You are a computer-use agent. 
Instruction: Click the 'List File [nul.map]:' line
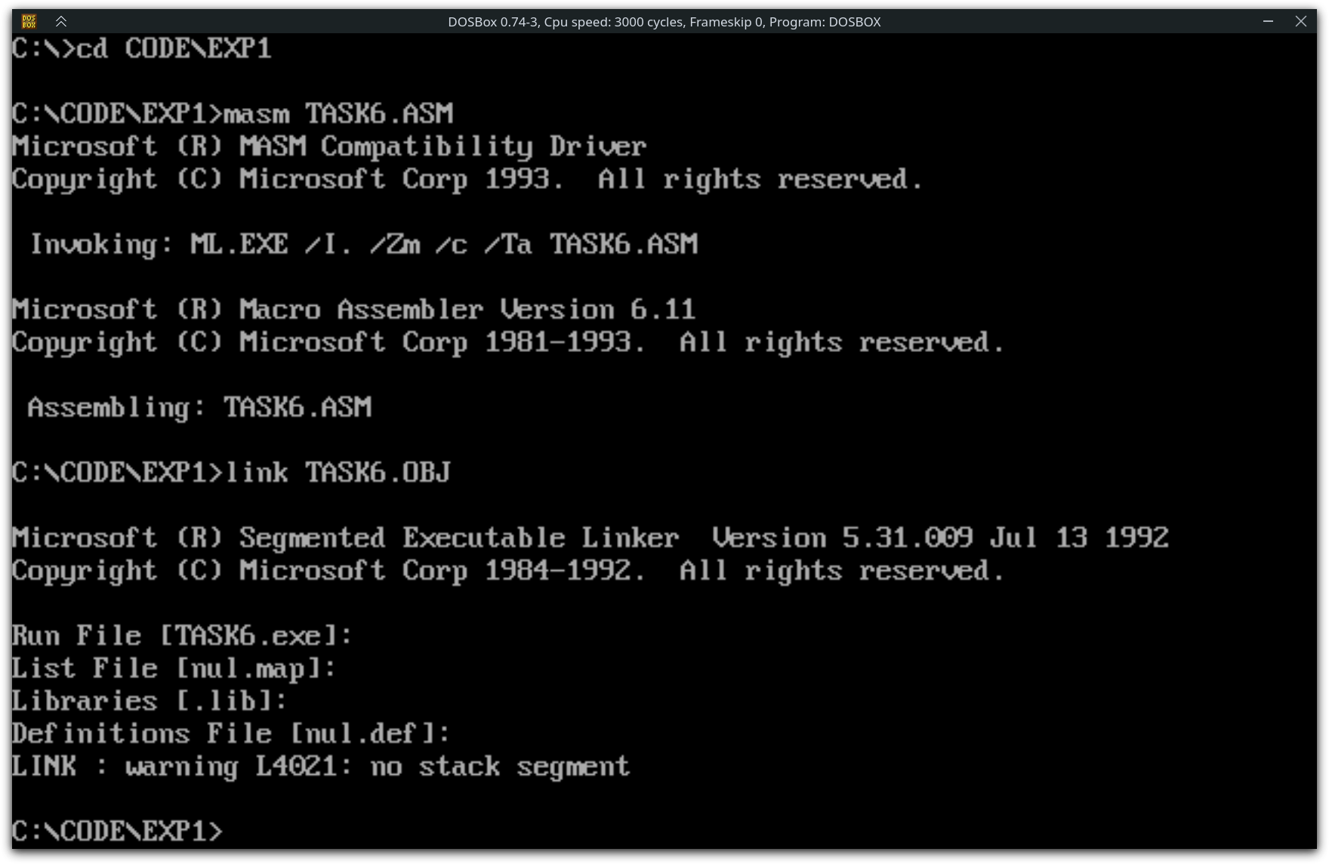point(174,668)
